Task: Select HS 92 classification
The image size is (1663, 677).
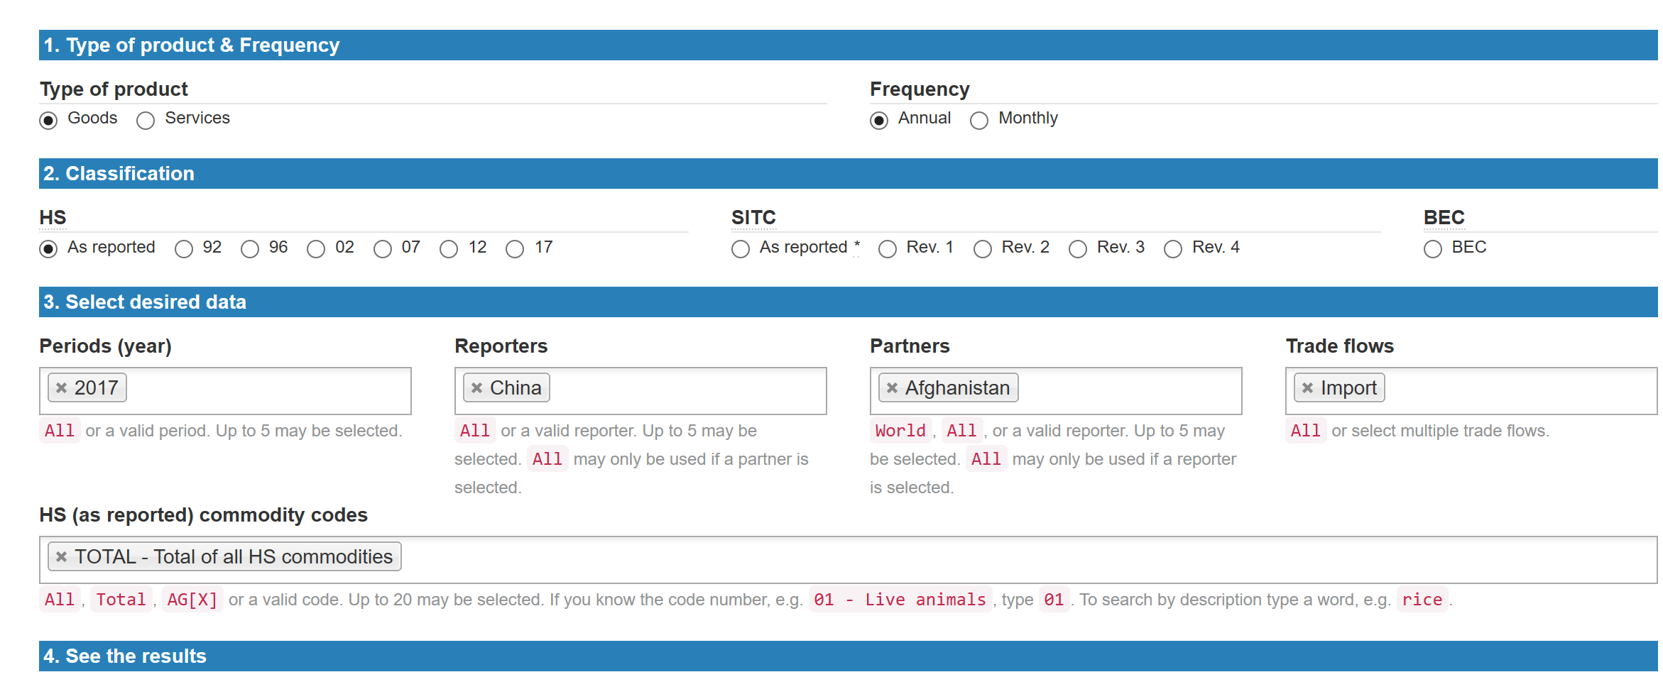Action: click(x=184, y=249)
